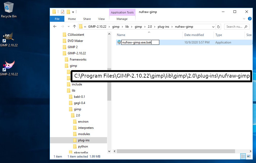
Task: Select the interpreters folder in the tree
Action: 86,128
